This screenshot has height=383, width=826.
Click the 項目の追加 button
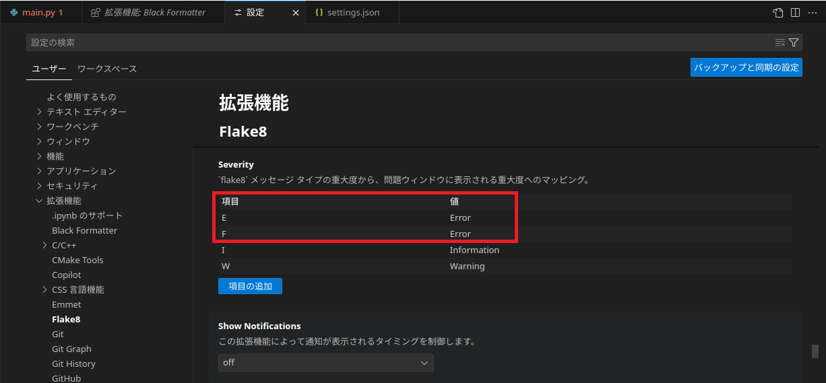[x=250, y=286]
